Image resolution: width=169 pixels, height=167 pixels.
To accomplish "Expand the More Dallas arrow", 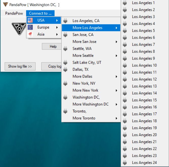I will [x=116, y=76].
